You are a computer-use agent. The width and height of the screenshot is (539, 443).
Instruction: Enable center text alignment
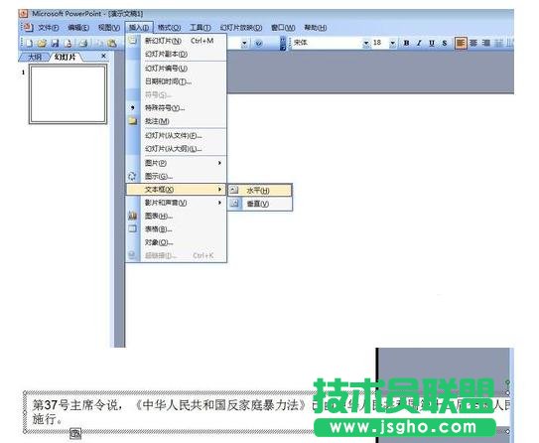point(473,43)
